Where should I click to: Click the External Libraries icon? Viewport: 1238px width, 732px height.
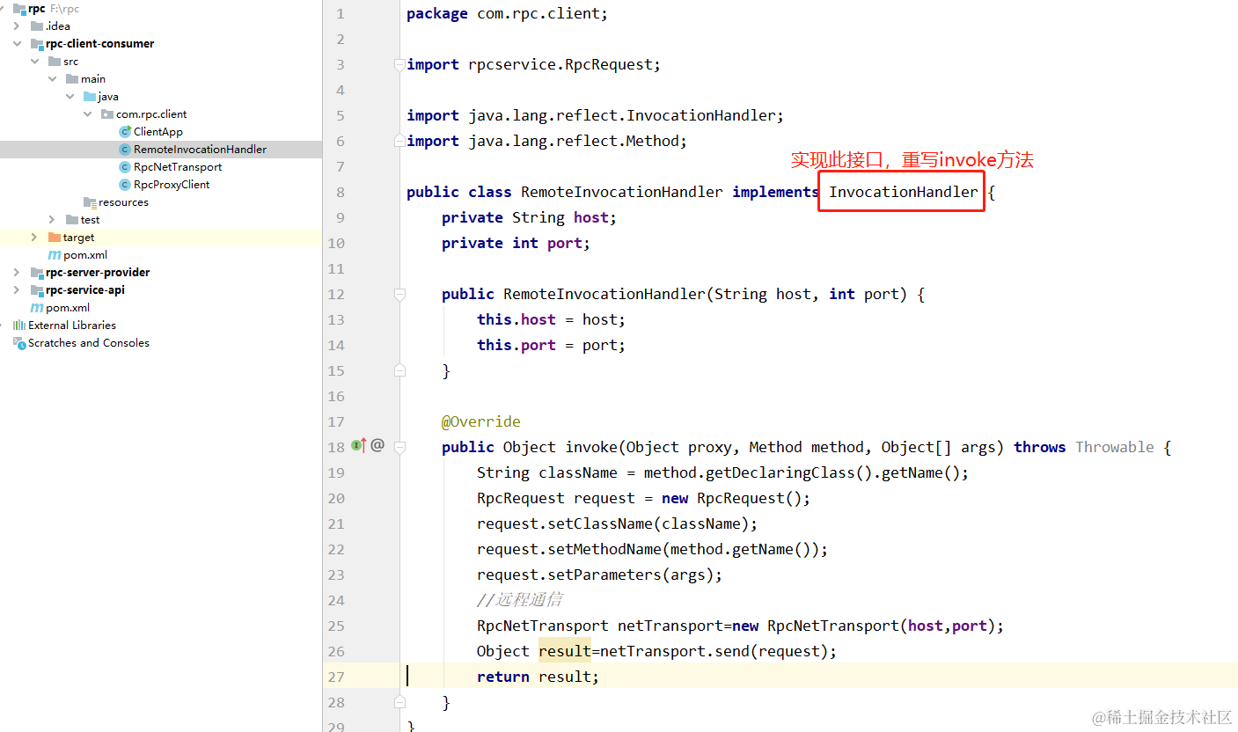[19, 326]
